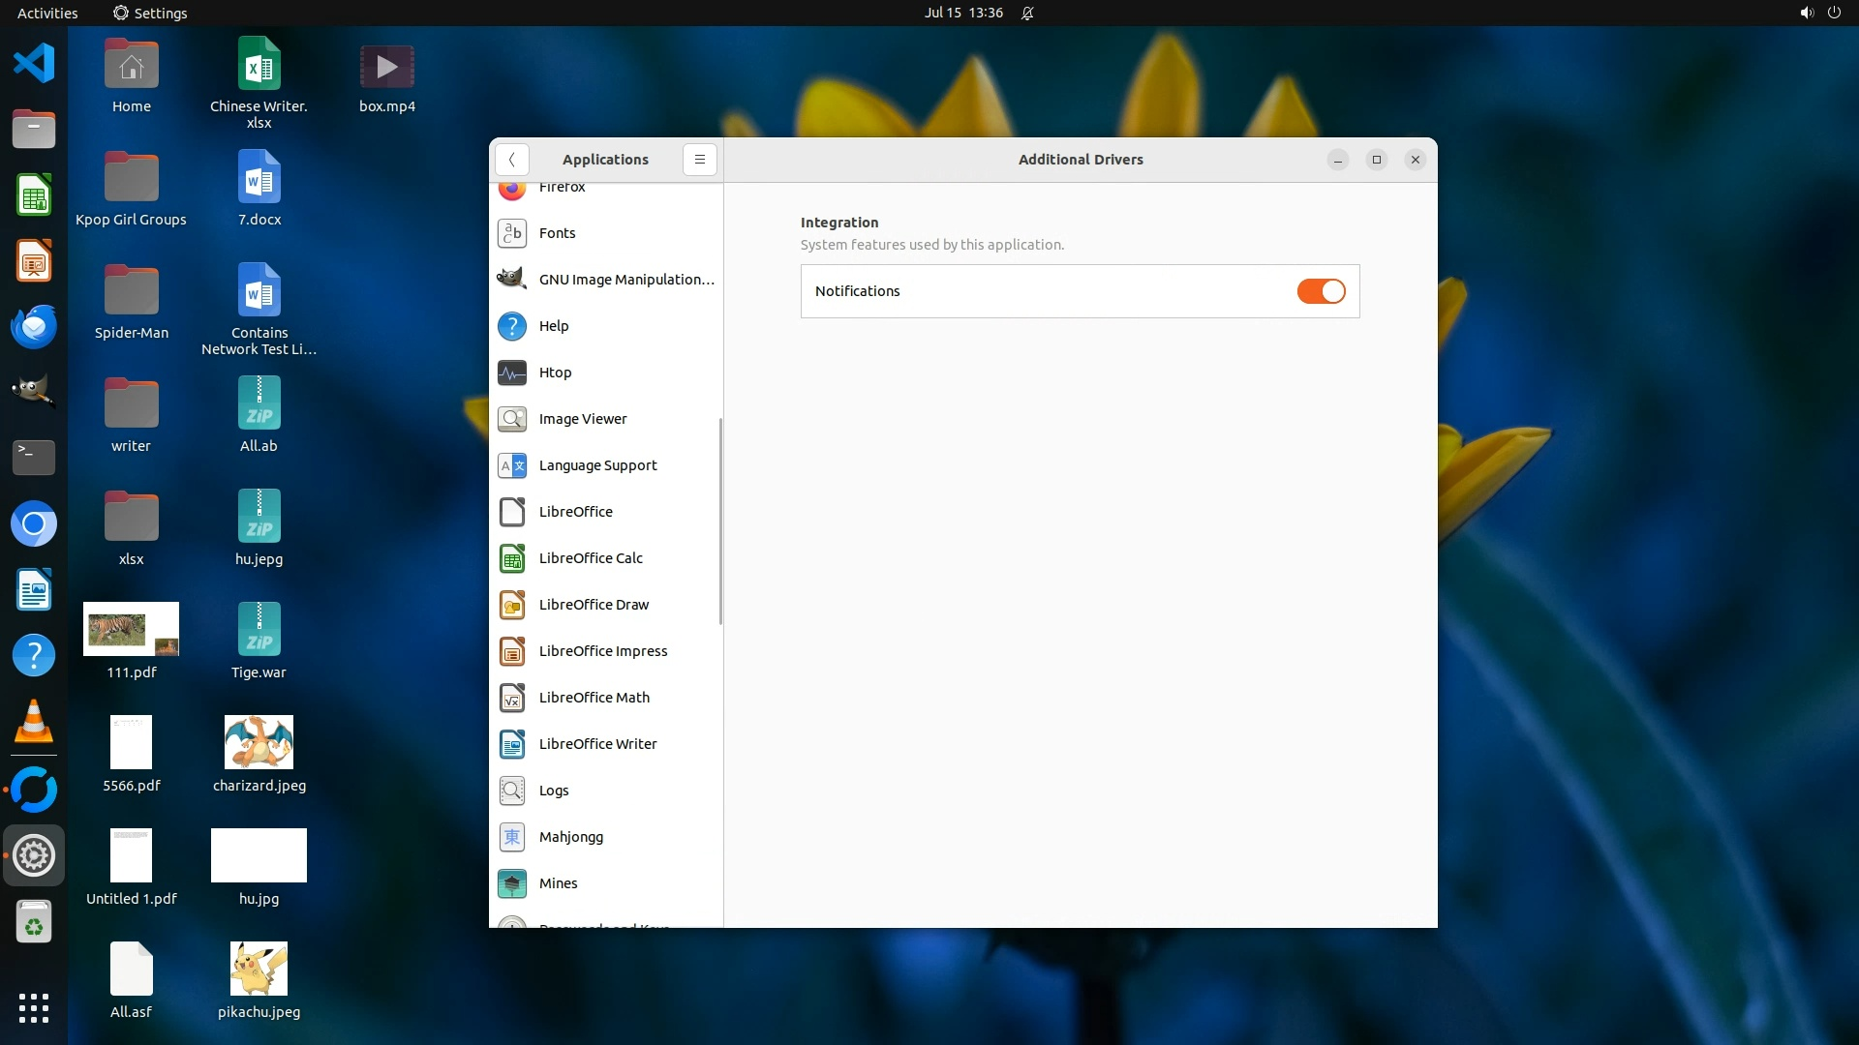Choose LibreOffice Calc from the list
Image resolution: width=1859 pixels, height=1045 pixels.
click(591, 558)
